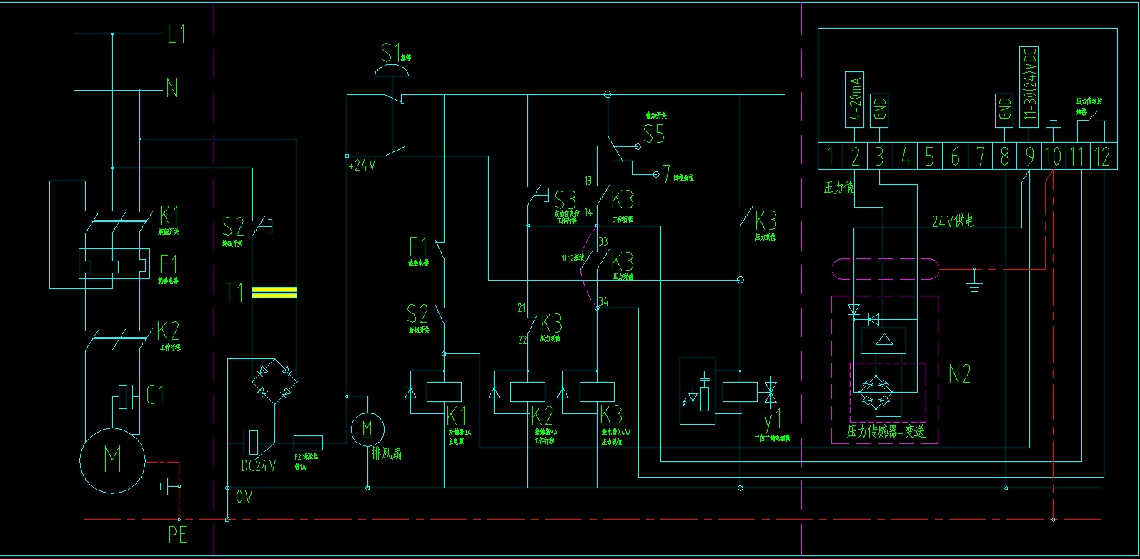Click the K3 relay coil rectangle
Screen dimensions: 1140x559
tap(597, 392)
